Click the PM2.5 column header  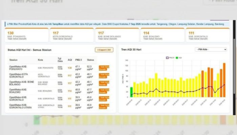pos(79,60)
